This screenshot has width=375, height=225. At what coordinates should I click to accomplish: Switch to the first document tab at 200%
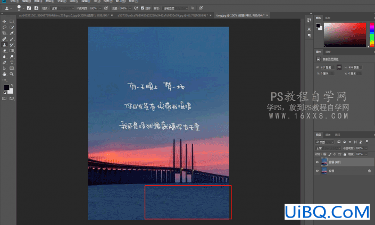64,15
